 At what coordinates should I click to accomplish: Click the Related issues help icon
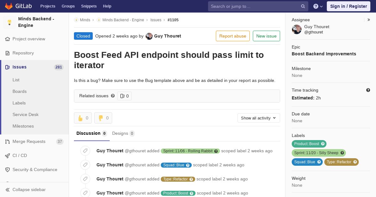tap(113, 96)
